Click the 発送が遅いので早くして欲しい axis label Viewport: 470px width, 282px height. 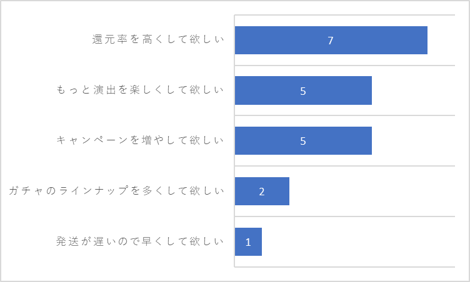point(140,241)
